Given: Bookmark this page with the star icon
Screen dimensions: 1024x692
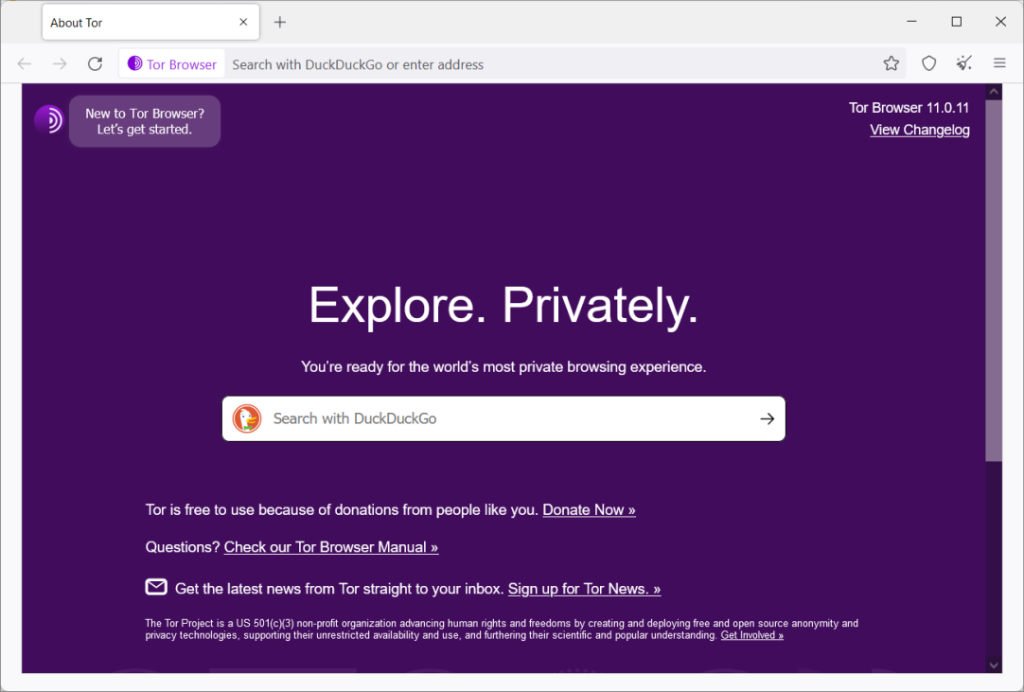Looking at the screenshot, I should pyautogui.click(x=892, y=64).
